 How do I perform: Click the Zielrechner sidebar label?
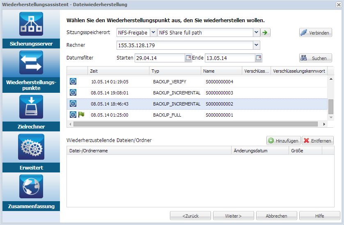(31, 126)
